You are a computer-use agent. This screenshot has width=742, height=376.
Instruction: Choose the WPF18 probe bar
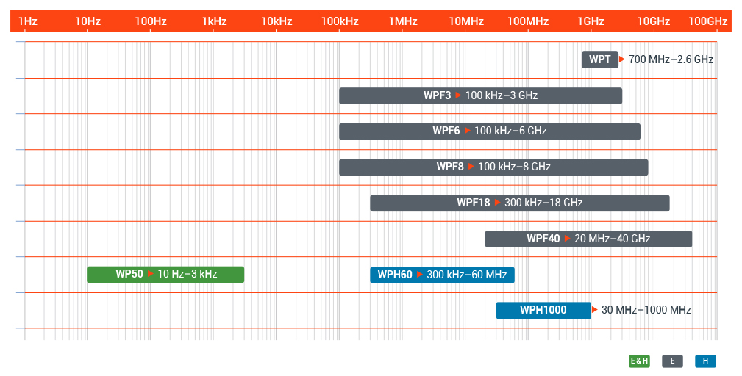click(520, 203)
